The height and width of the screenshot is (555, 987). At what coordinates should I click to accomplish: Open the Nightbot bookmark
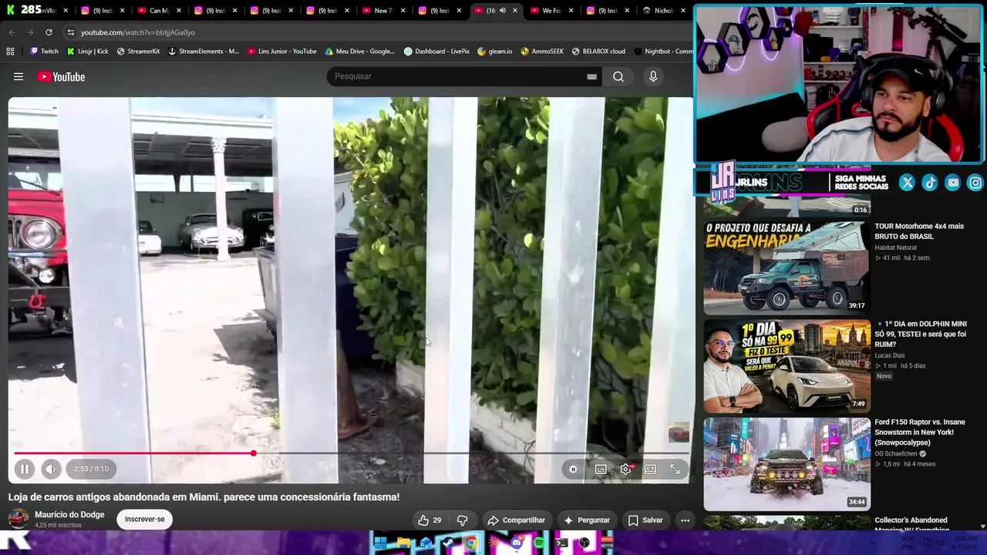click(x=663, y=52)
